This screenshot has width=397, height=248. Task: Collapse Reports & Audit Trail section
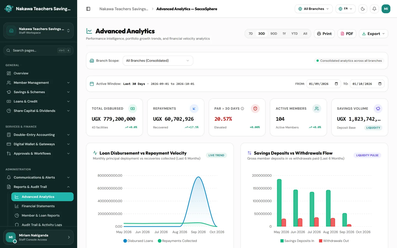(38, 187)
